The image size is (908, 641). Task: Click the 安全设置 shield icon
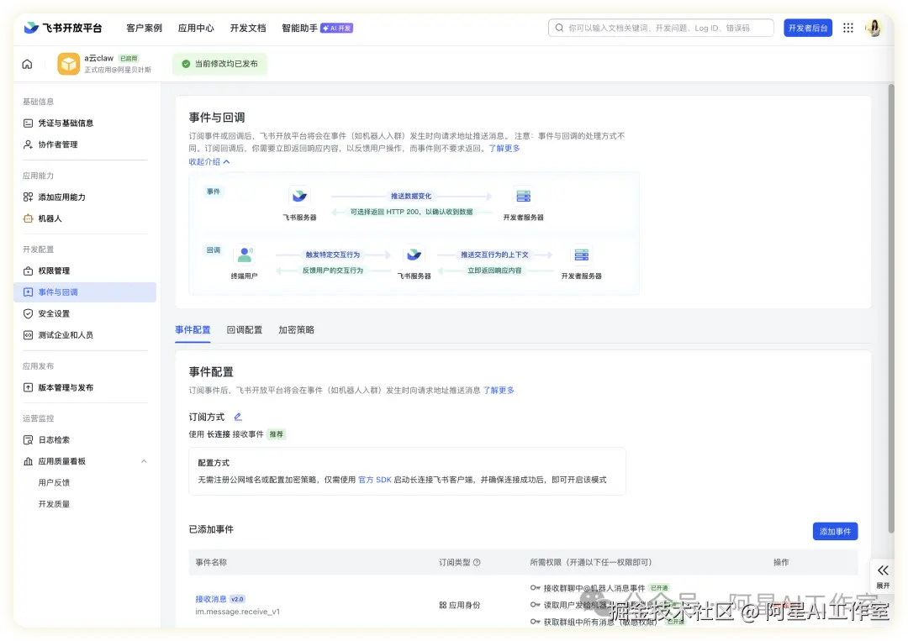[x=29, y=313]
